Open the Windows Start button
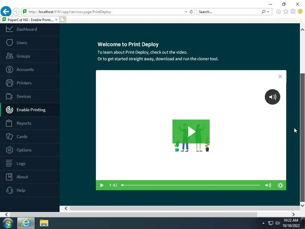Screen dimensions: 305x229 (8, 223)
